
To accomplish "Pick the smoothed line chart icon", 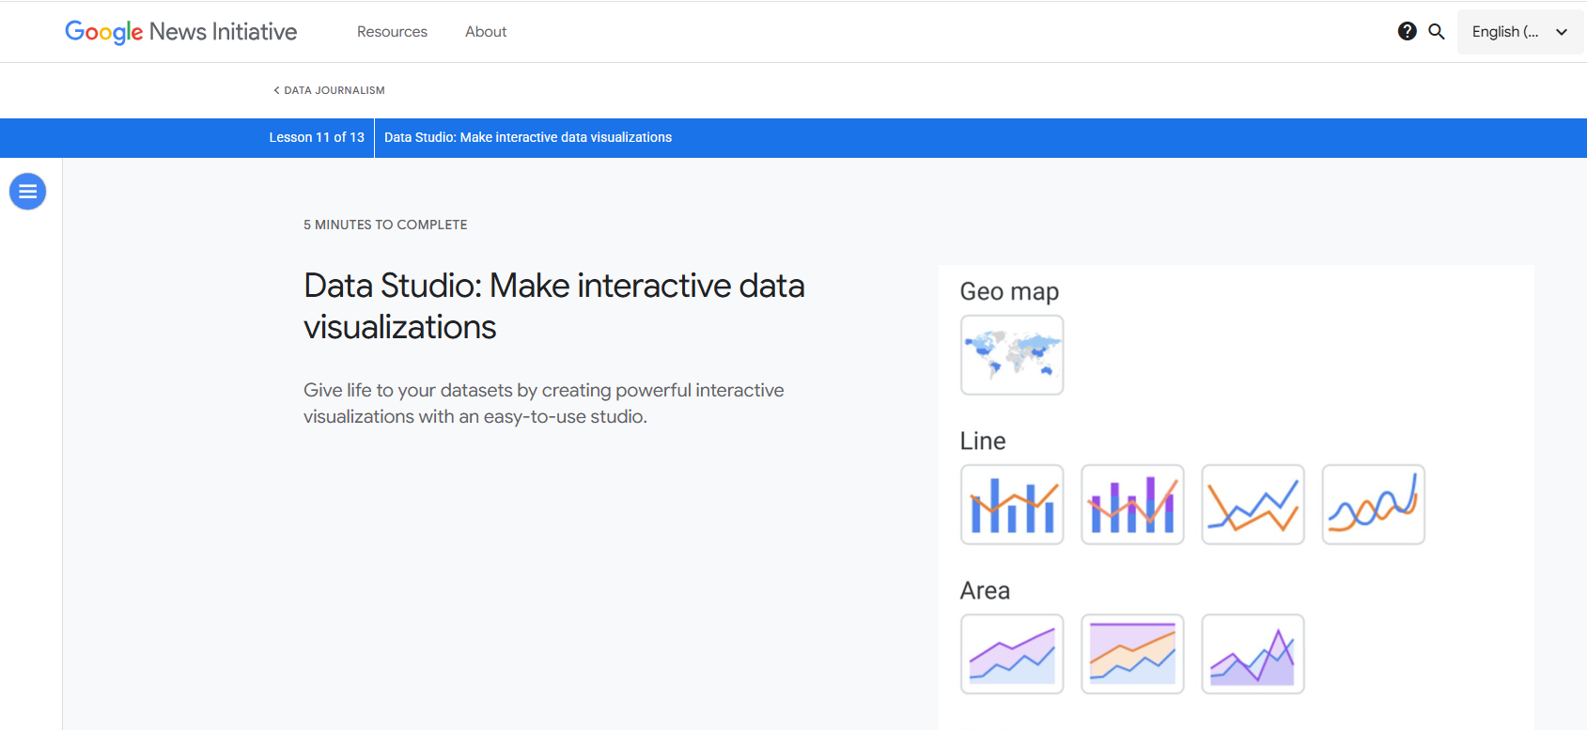I will click(x=1373, y=505).
